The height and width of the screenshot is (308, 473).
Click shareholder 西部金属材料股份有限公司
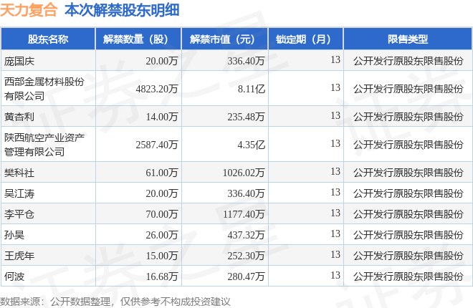44,89
